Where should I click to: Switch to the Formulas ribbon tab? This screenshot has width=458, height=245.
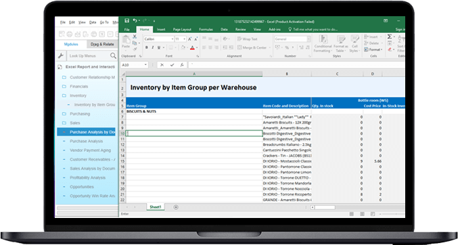206,30
